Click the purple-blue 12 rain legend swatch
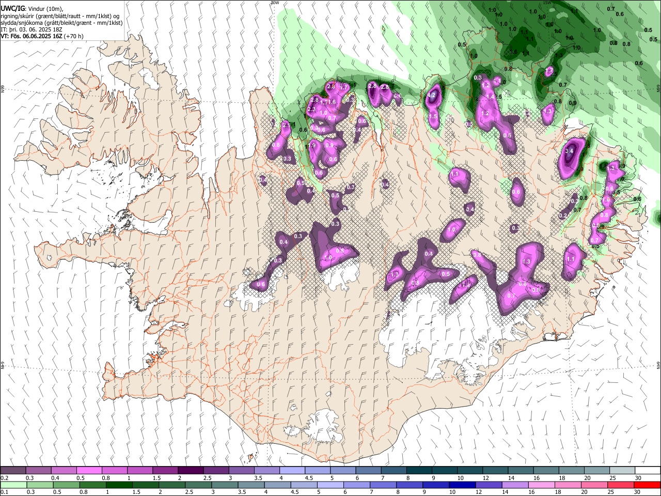Viewport: 661px width, 496px height. [x=488, y=485]
